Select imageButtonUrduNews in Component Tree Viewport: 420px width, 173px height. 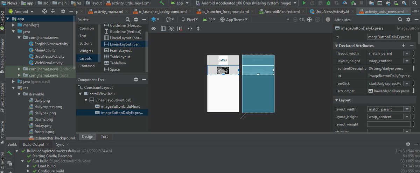pos(120,106)
